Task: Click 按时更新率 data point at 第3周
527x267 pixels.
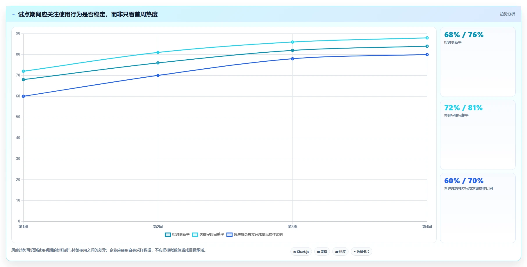Action: point(292,50)
